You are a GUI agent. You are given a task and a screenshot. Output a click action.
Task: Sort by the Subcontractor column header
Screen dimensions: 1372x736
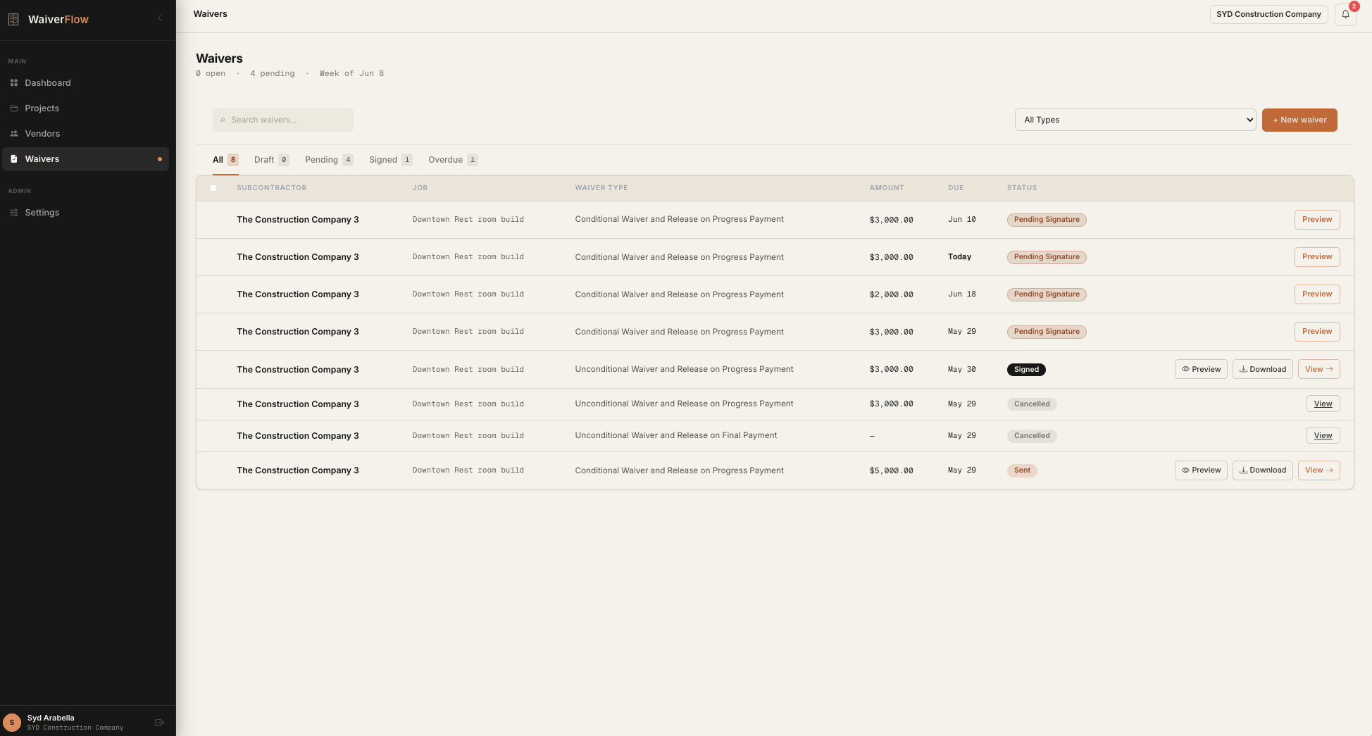pos(272,188)
